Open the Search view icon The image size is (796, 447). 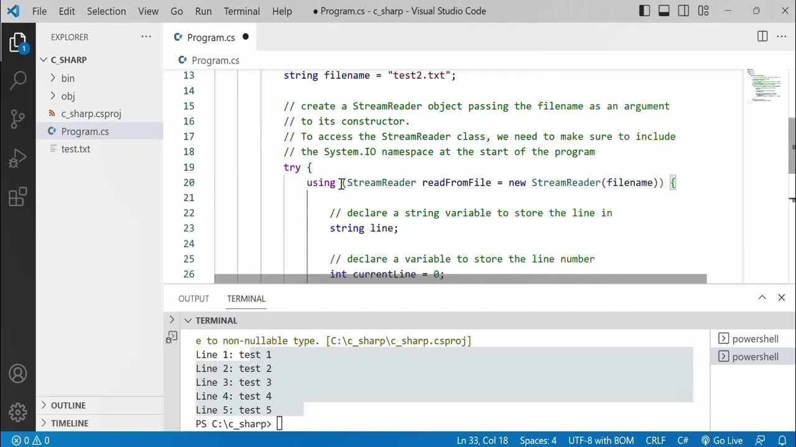coord(17,79)
